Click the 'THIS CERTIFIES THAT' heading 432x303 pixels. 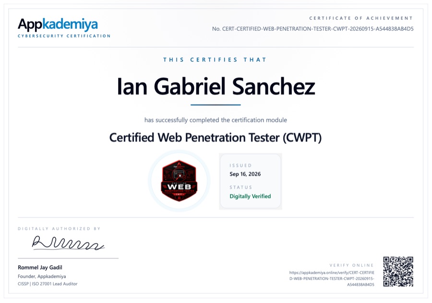[x=215, y=60]
